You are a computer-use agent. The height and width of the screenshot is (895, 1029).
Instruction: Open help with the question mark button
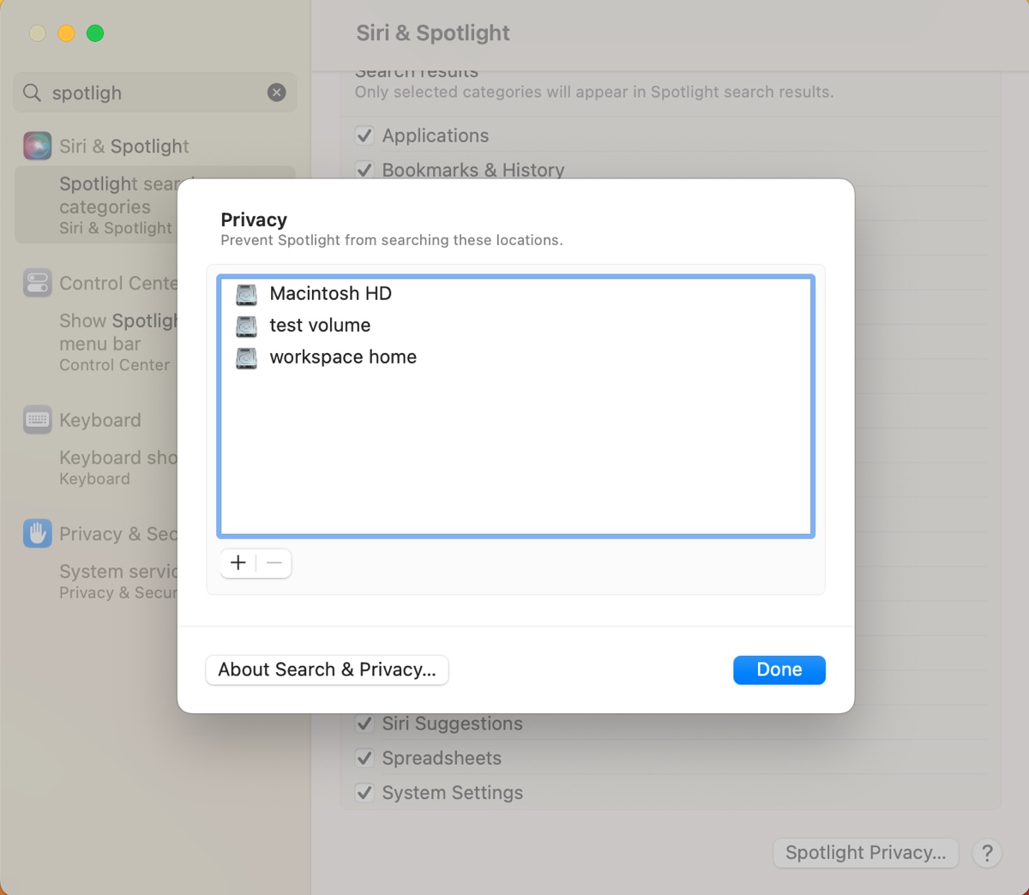point(987,853)
